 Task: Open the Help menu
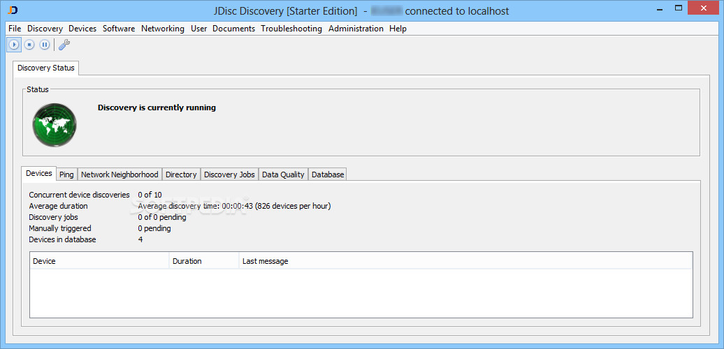coord(398,29)
